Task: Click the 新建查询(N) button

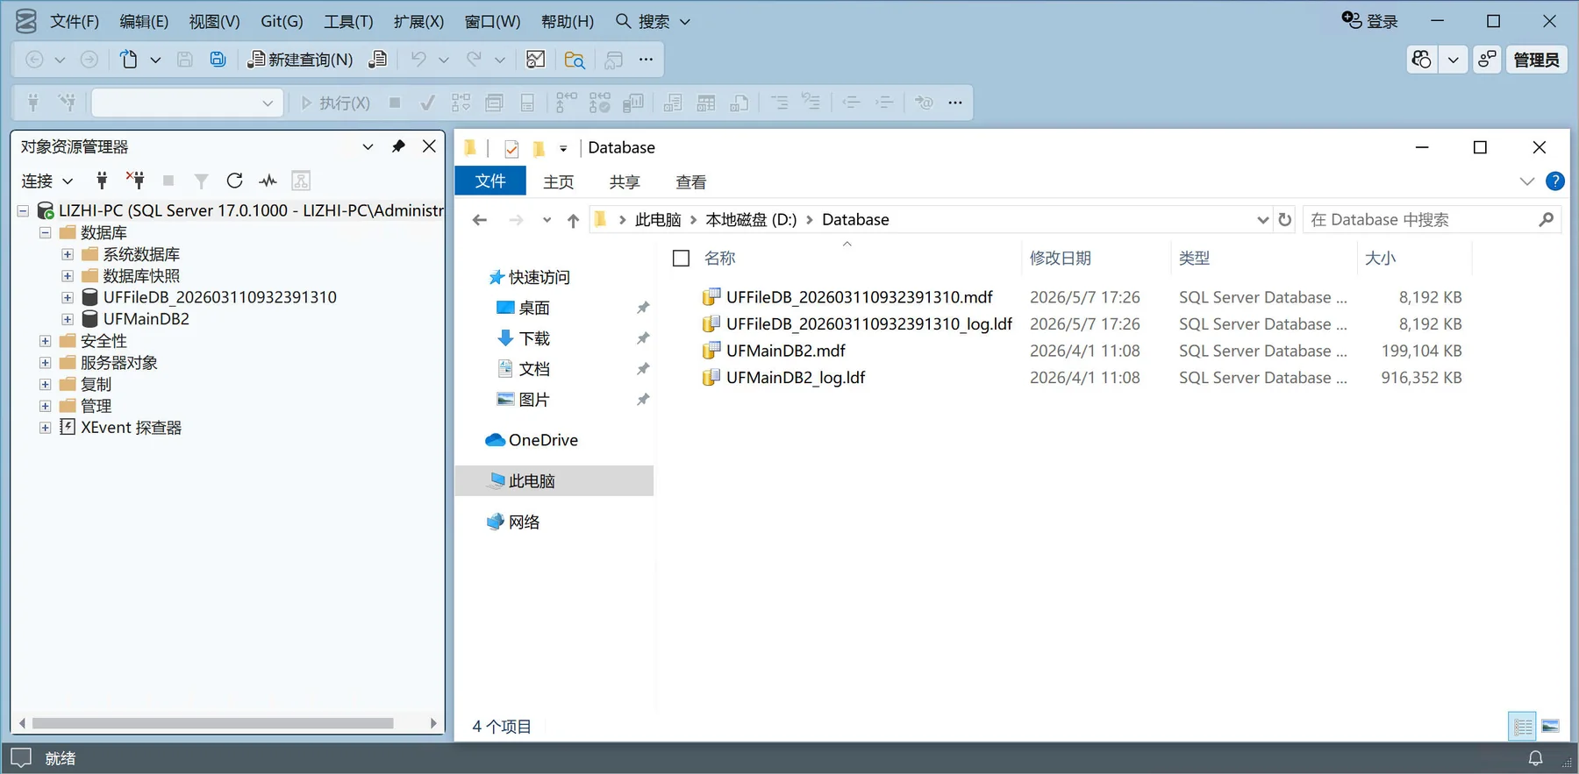Action: point(301,60)
